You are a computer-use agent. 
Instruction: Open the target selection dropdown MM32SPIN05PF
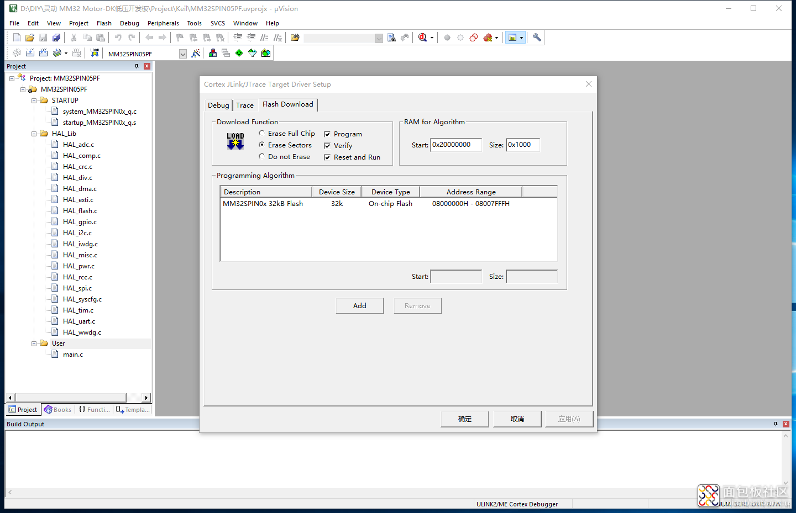[183, 54]
